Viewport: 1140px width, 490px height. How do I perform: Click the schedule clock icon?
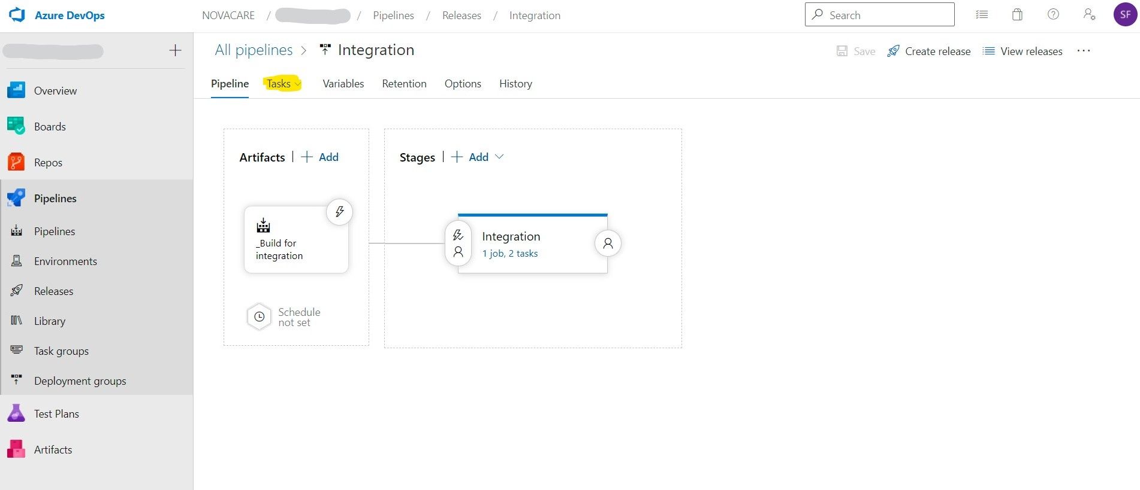pos(259,316)
